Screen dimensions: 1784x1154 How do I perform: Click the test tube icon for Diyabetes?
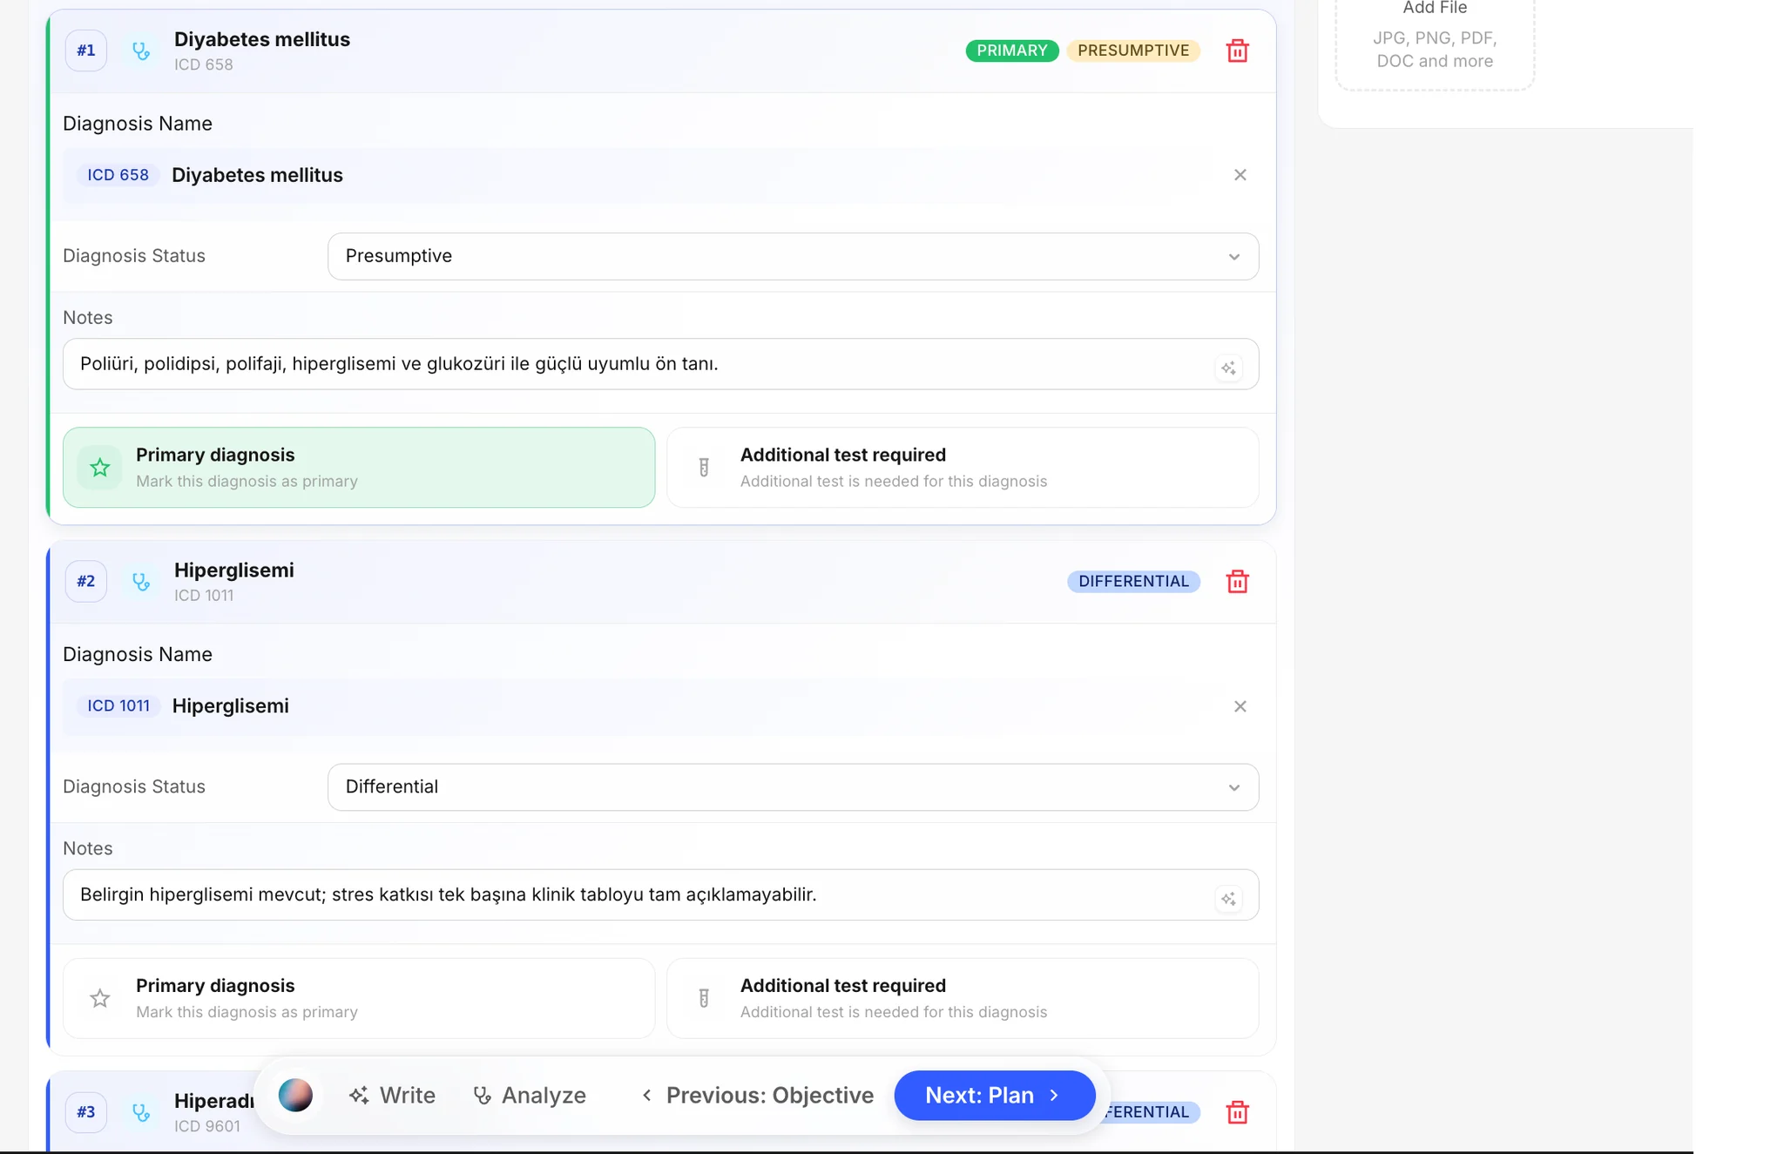[x=704, y=468]
